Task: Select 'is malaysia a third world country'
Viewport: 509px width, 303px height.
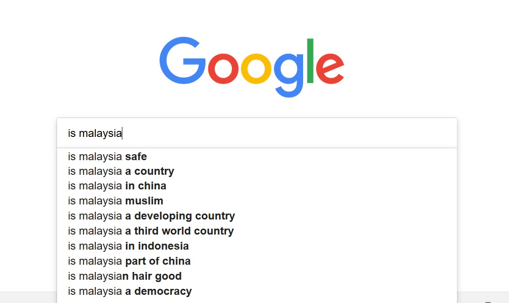Action: click(x=257, y=231)
